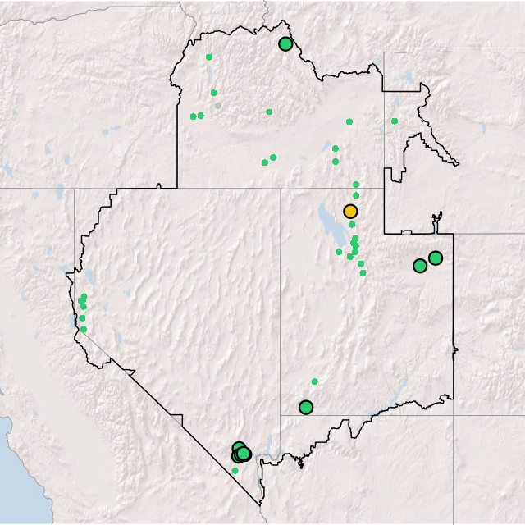Select the yellow circle map marker
This screenshot has height=525, width=525.
tap(350, 212)
